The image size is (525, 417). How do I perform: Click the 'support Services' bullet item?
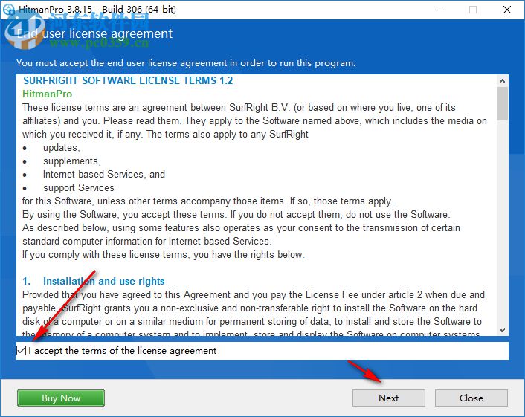click(78, 188)
